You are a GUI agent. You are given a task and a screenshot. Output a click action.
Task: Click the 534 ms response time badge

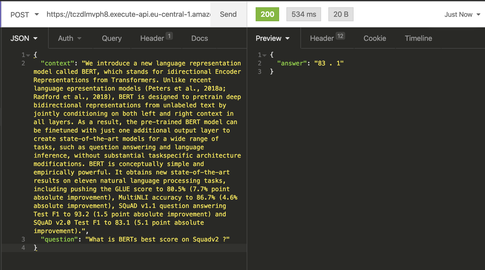point(303,14)
